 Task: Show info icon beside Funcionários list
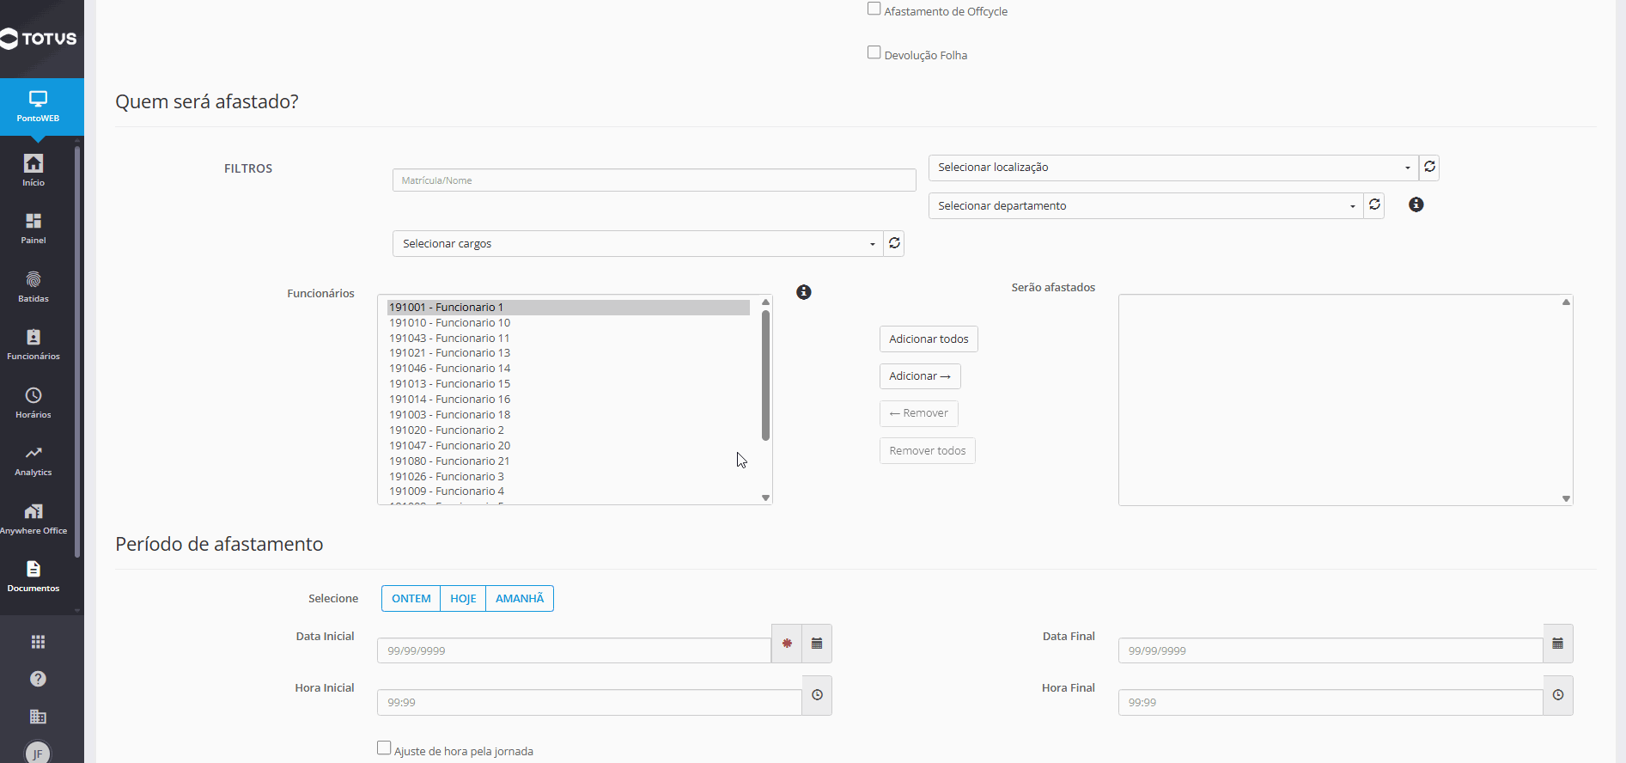pyautogui.click(x=804, y=292)
